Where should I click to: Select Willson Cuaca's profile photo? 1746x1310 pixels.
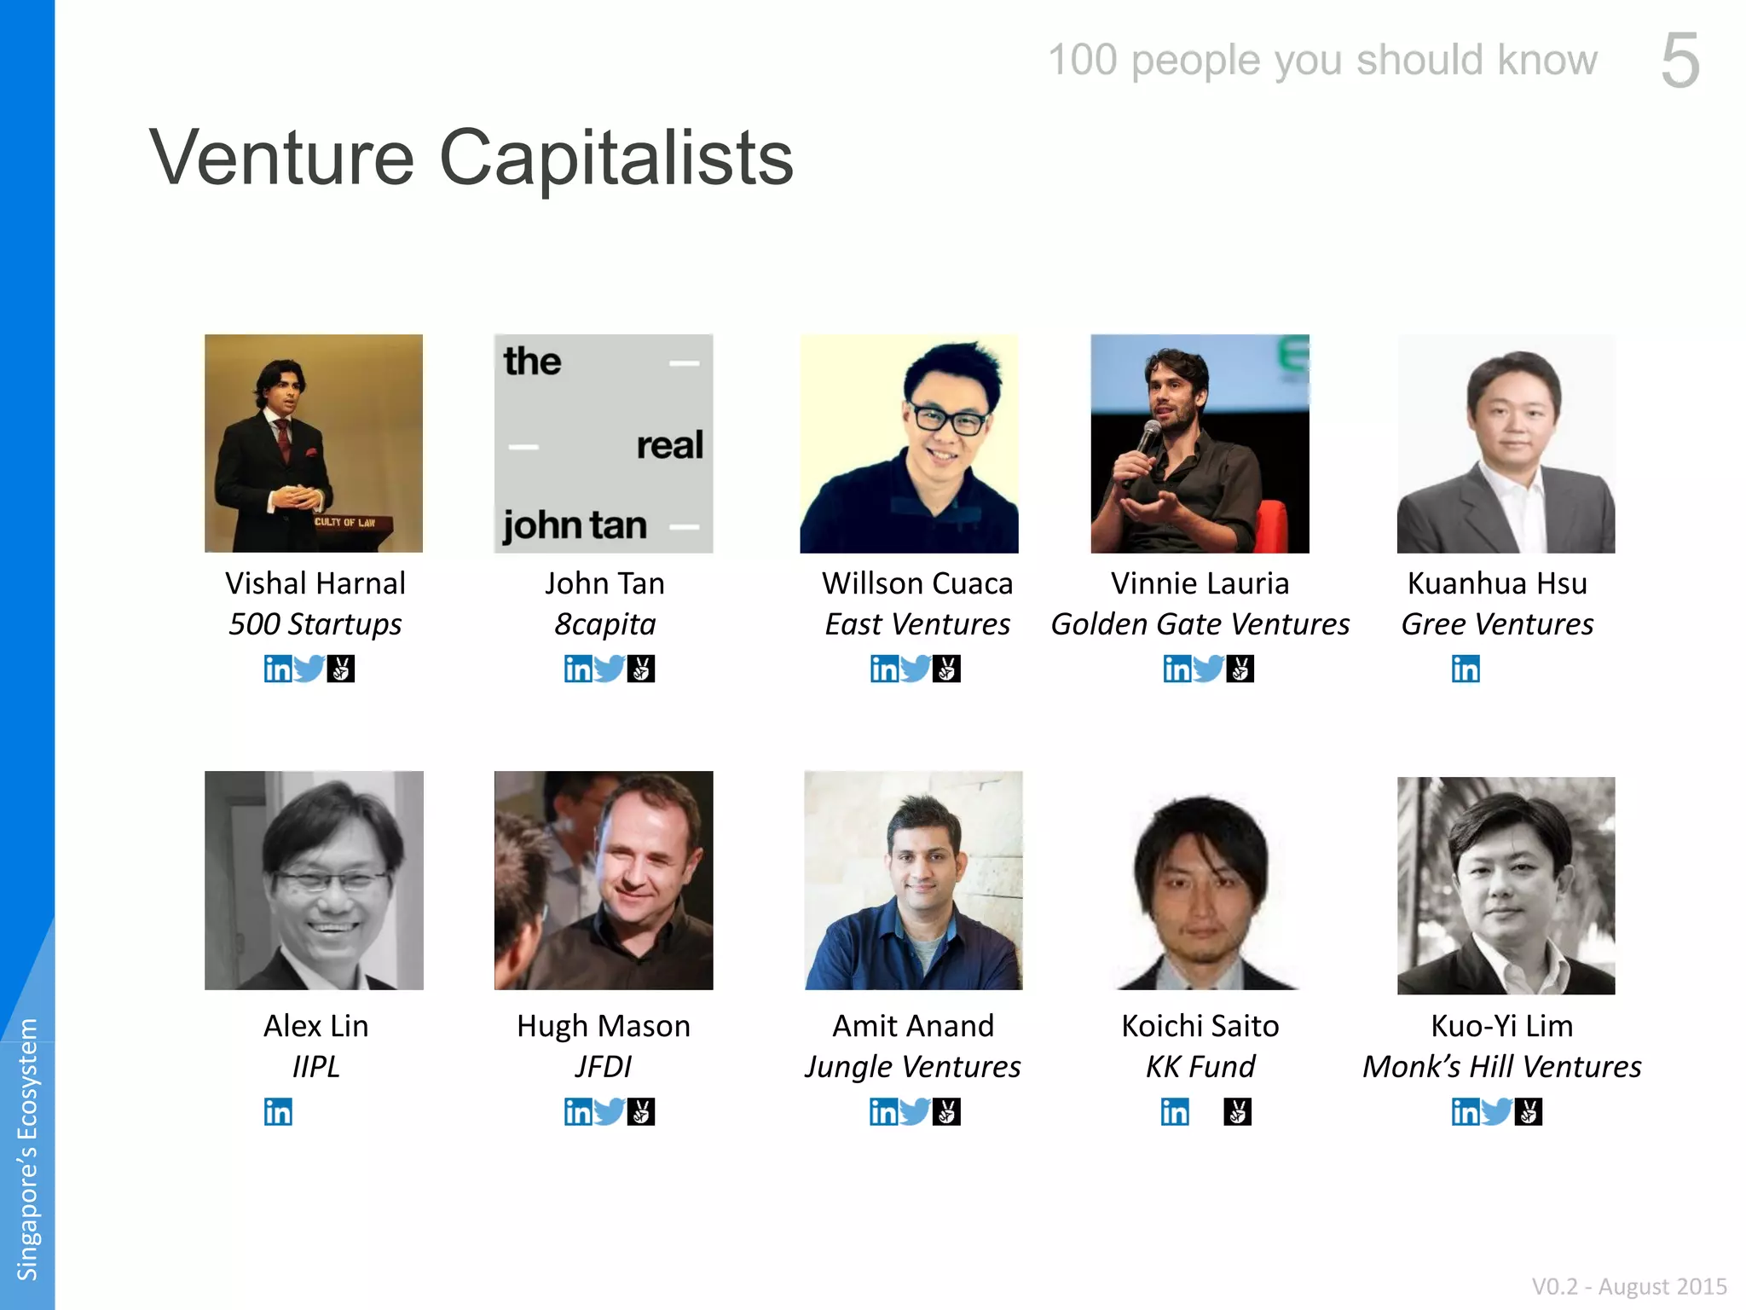point(909,443)
